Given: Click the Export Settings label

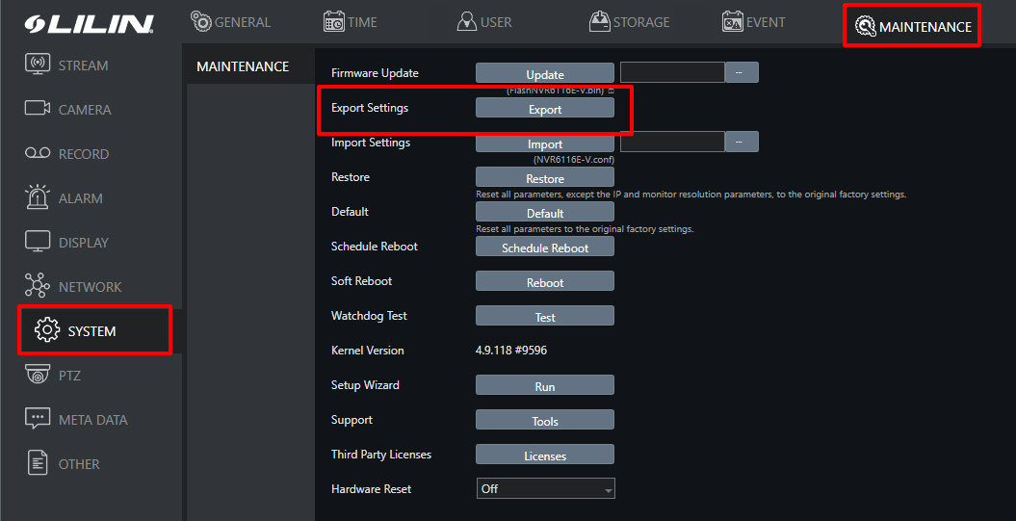Looking at the screenshot, I should pyautogui.click(x=370, y=108).
